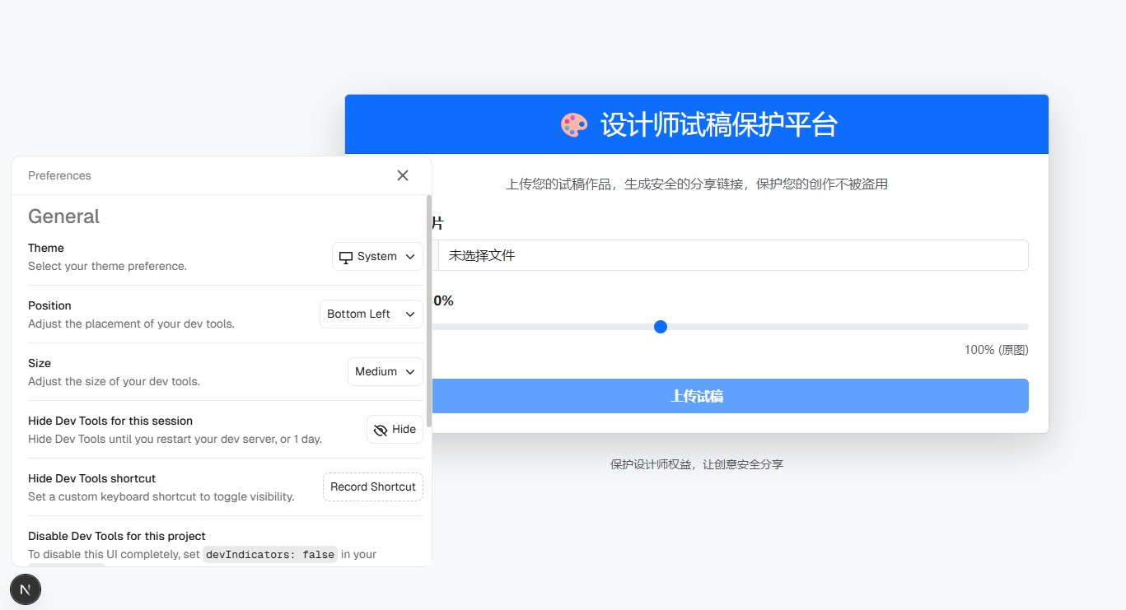Click the 设计师试稿保护平台 header title

[x=718, y=125]
